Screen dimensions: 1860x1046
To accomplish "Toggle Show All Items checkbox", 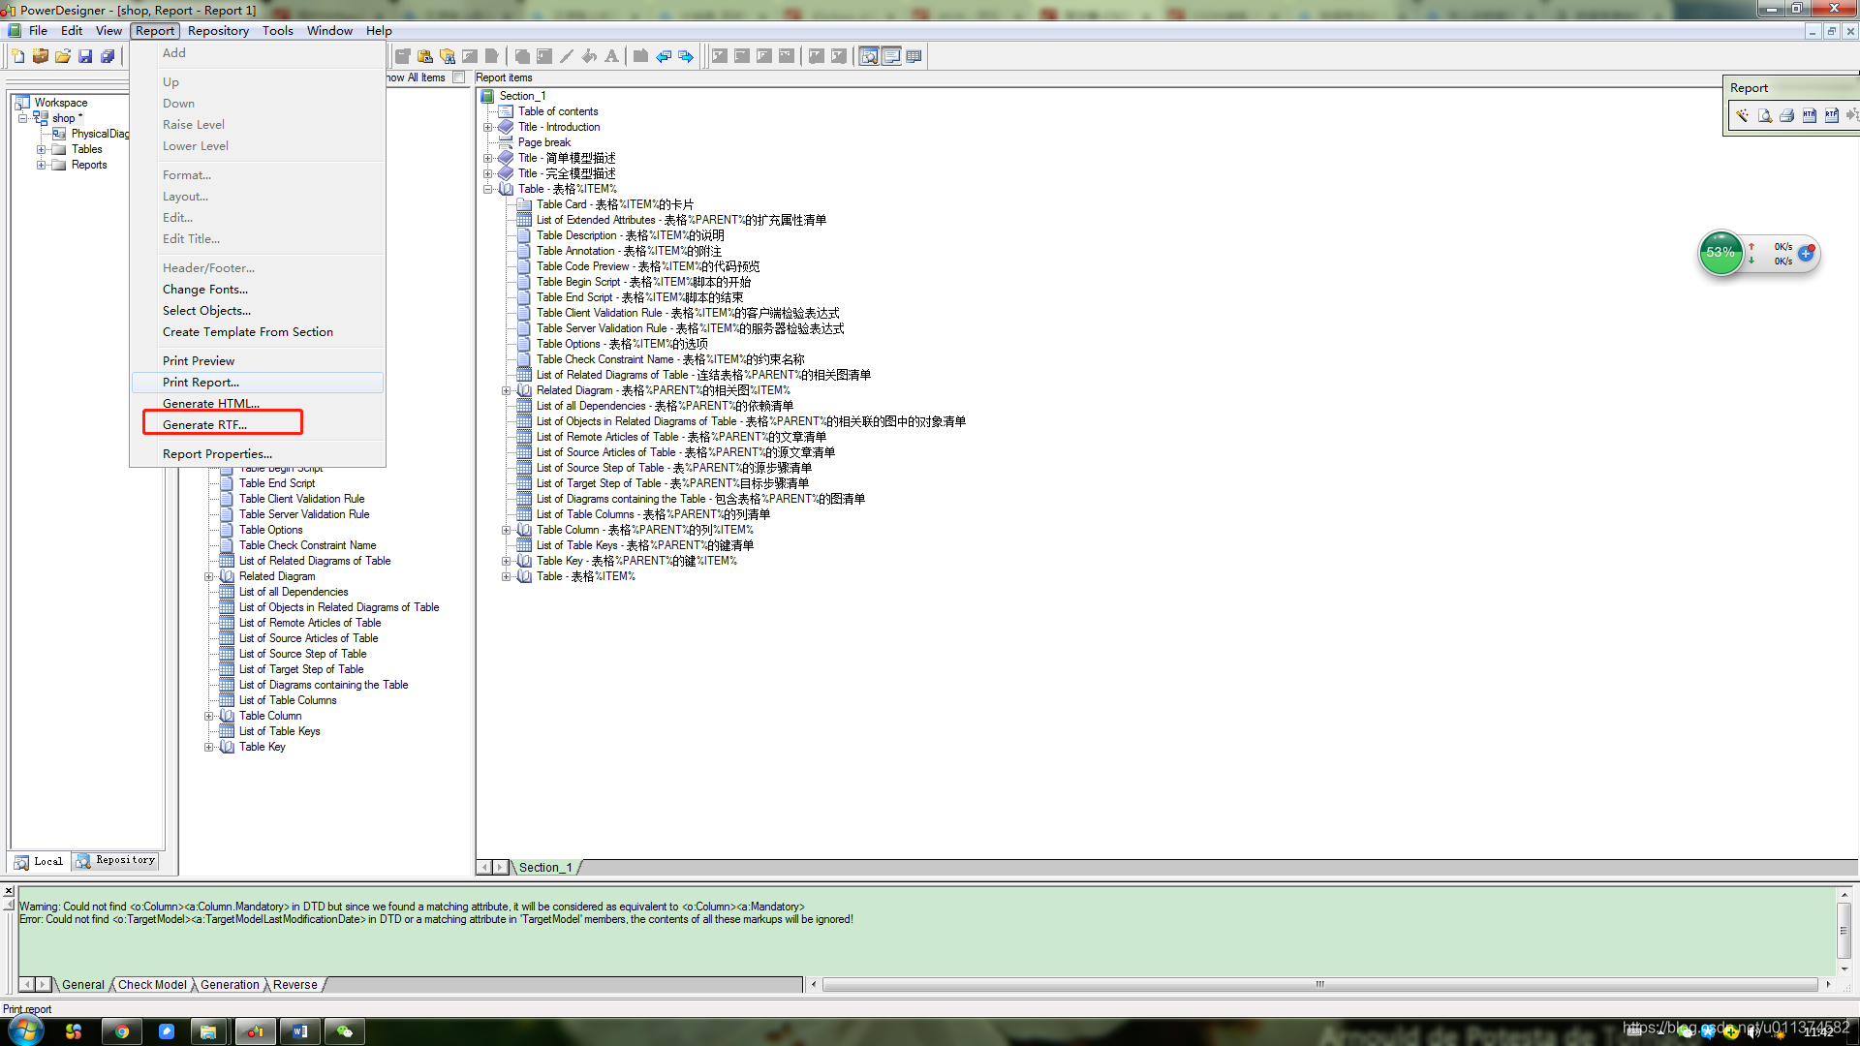I will click(x=460, y=77).
